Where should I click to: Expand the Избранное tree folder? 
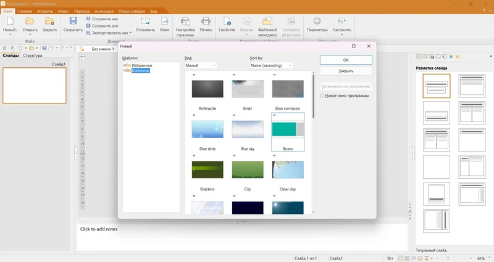125,65
